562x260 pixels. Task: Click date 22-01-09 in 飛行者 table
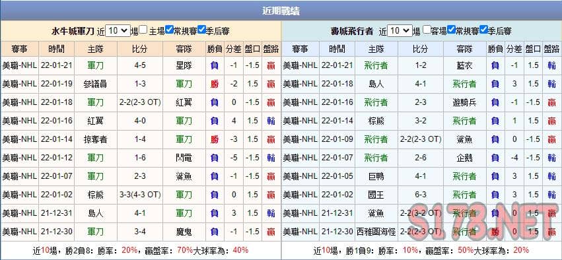point(337,140)
